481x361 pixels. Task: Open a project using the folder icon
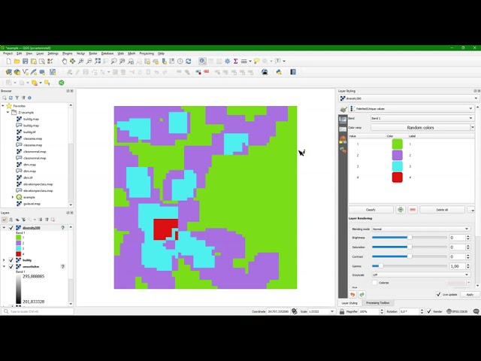(17, 61)
